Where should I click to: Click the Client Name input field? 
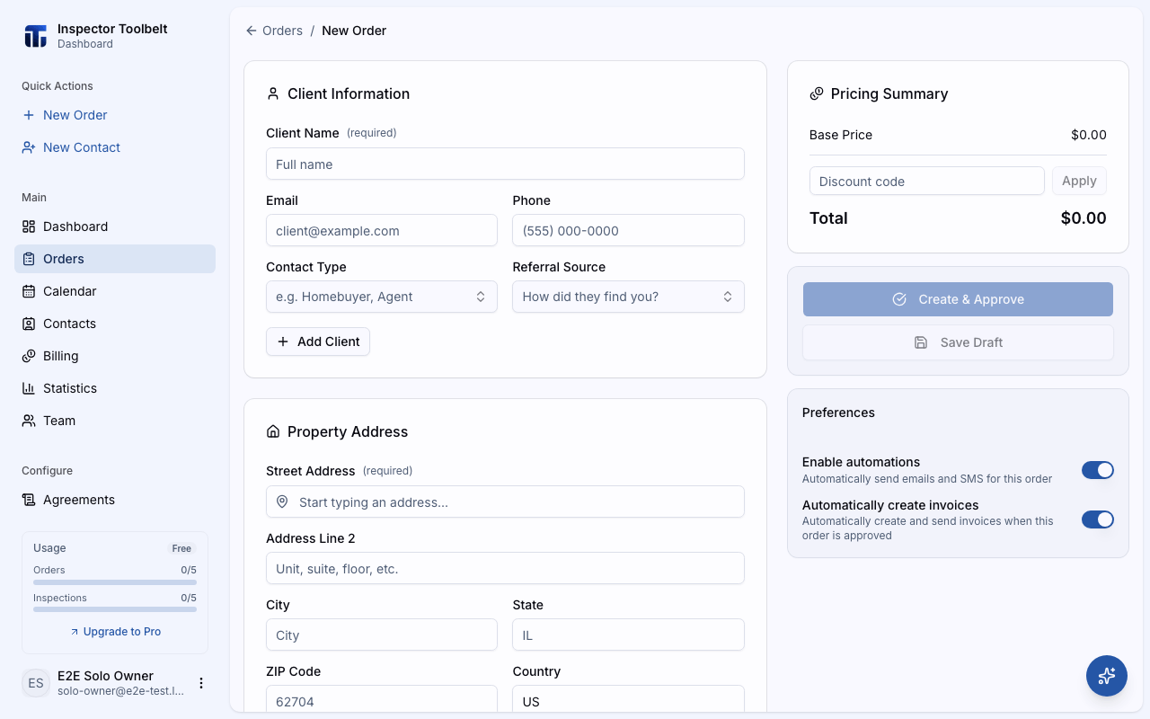tap(505, 164)
